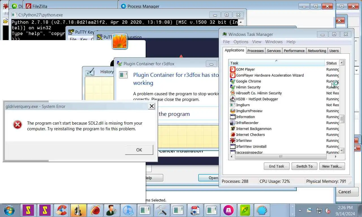Select the HSDB HotSpot Debugger icon
The image size is (362, 217).
pos(233,99)
